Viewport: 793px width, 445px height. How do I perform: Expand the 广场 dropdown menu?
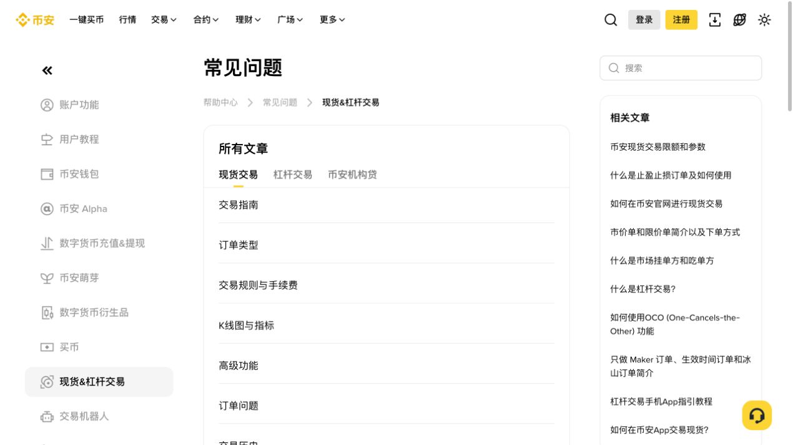[290, 20]
